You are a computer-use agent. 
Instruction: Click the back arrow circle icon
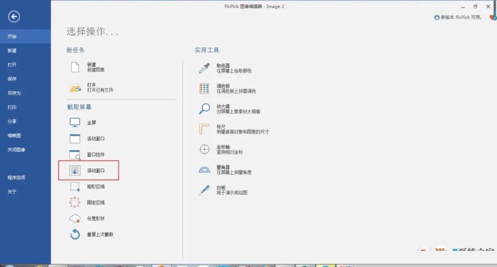pos(14,17)
